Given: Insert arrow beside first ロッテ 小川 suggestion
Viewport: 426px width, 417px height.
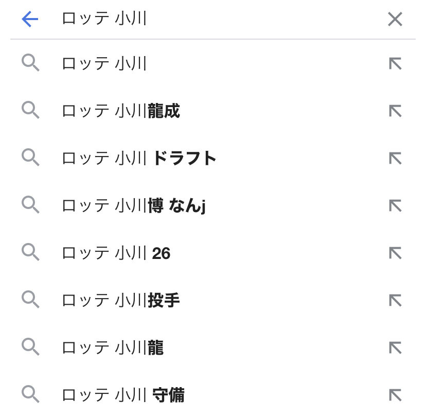Looking at the screenshot, I should (395, 64).
